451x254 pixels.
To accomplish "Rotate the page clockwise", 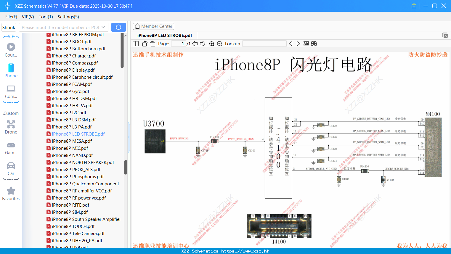I will [x=153, y=44].
